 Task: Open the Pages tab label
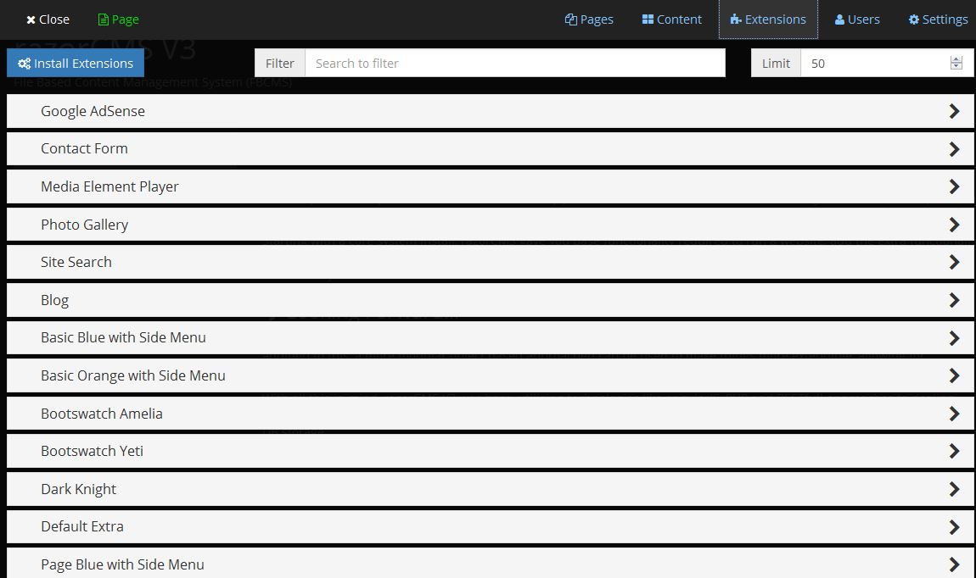tap(597, 19)
